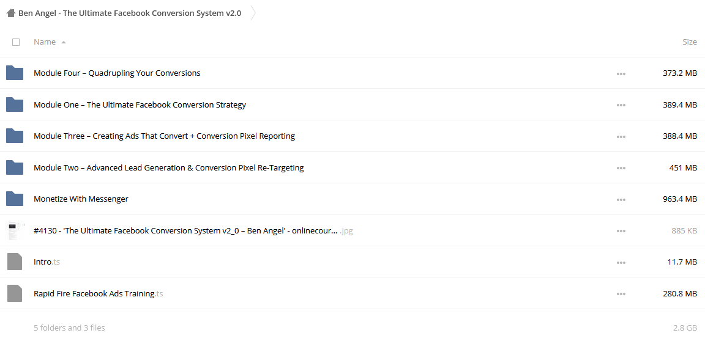Open the Monetize With Messenger folder

pos(81,199)
